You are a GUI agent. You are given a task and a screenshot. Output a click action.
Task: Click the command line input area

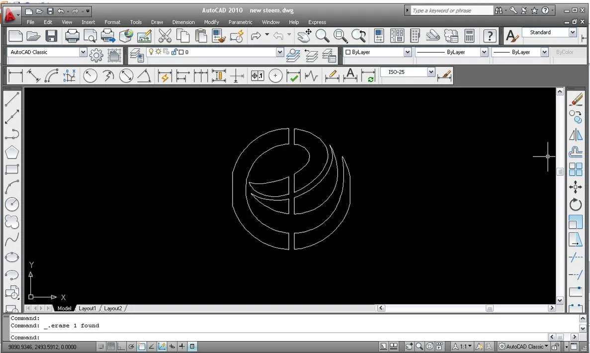[x=278, y=337]
